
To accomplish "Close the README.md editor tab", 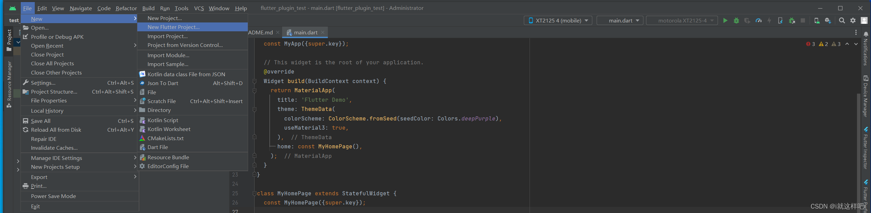I will click(277, 32).
